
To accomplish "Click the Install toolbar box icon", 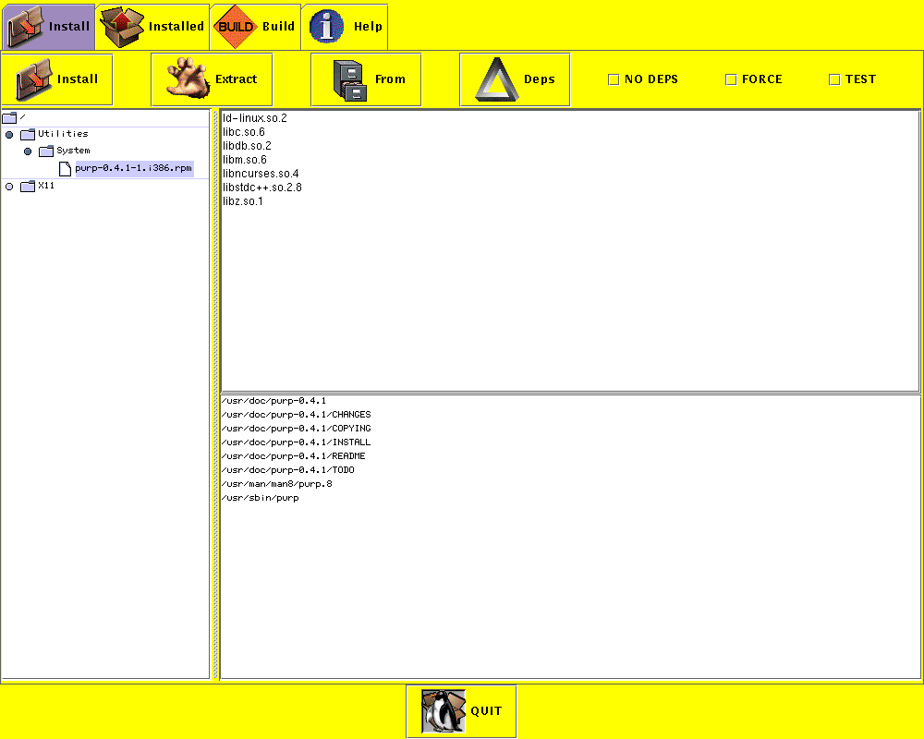I will click(x=34, y=79).
